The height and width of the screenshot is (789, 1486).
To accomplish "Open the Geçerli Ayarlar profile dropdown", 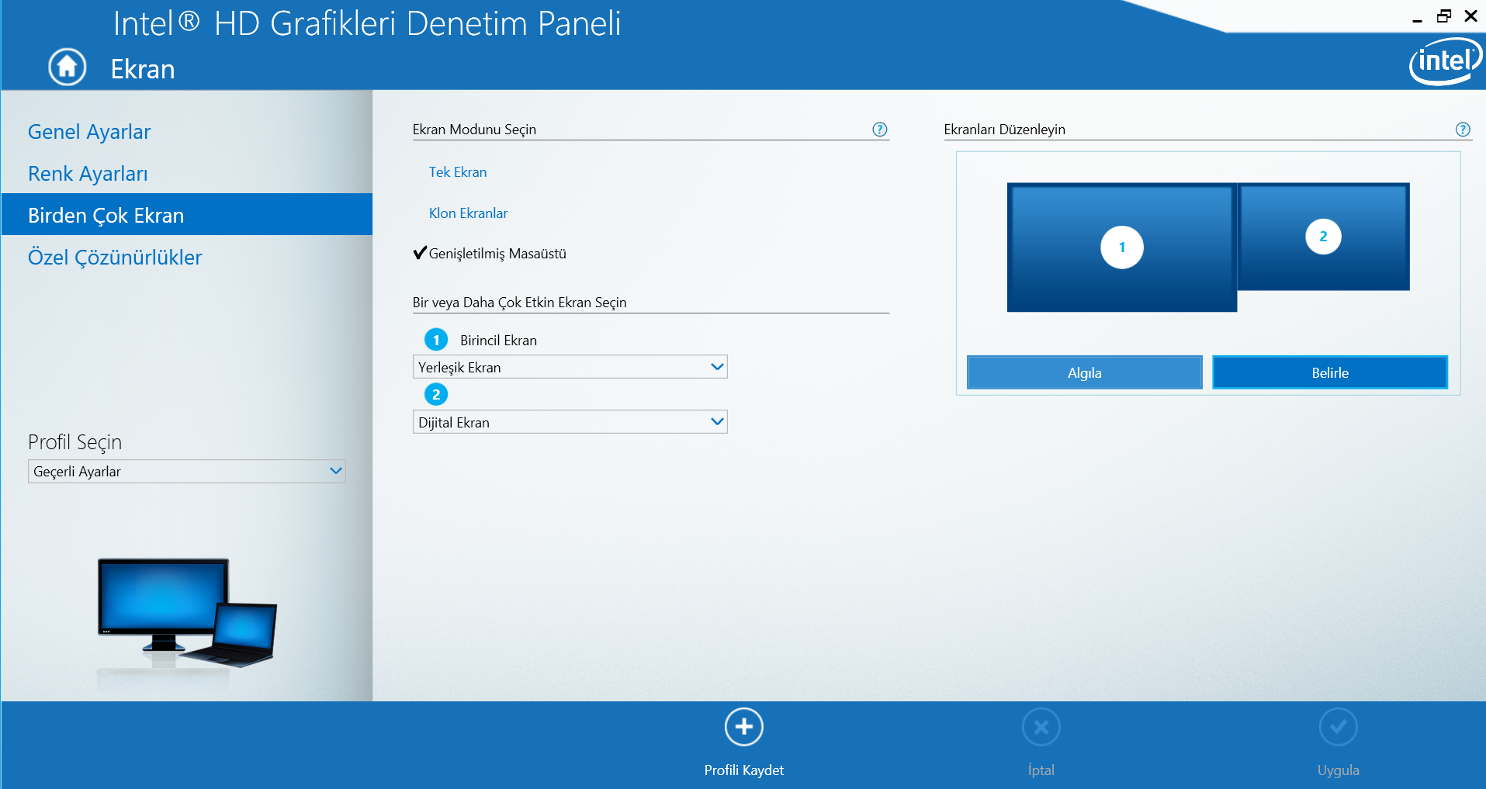I will click(186, 472).
